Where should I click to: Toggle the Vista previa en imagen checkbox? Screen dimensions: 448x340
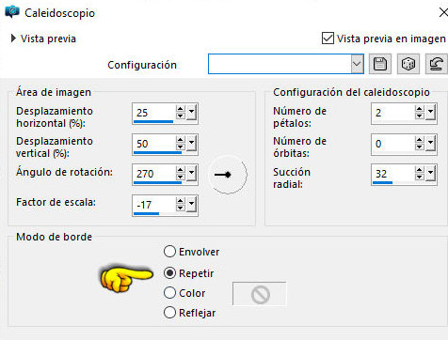[x=328, y=39]
